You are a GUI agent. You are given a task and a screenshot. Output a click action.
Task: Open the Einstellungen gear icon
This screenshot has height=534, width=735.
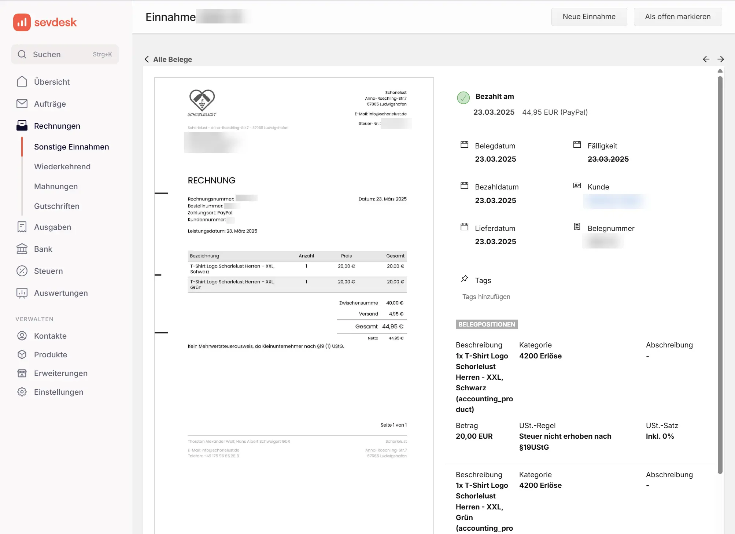pos(22,392)
